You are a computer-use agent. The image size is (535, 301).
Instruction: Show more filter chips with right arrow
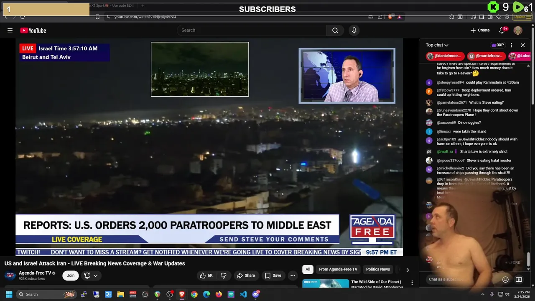(x=408, y=270)
